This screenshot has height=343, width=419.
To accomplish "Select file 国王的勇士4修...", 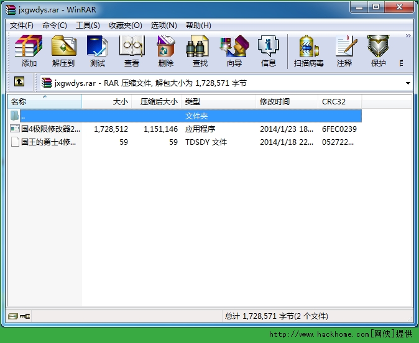I will [48, 142].
